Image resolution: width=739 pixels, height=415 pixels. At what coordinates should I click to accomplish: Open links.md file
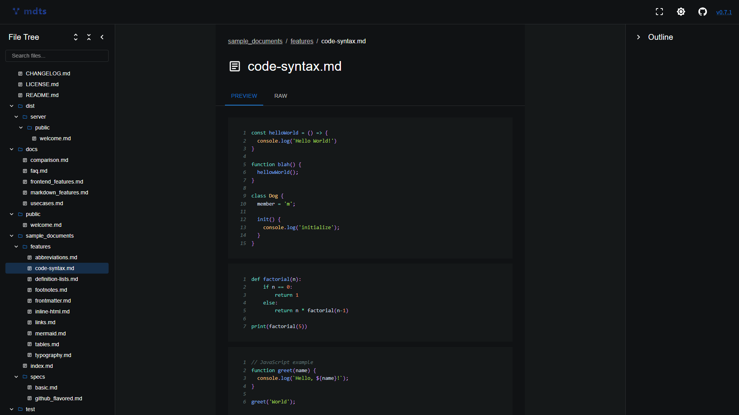pos(45,322)
